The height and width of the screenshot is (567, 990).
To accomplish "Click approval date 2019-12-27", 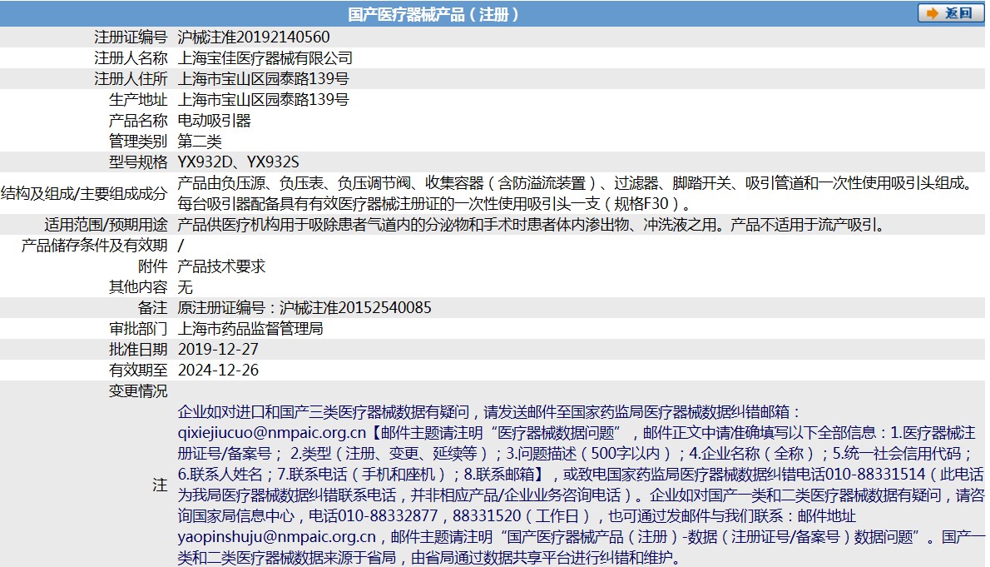I will (218, 350).
